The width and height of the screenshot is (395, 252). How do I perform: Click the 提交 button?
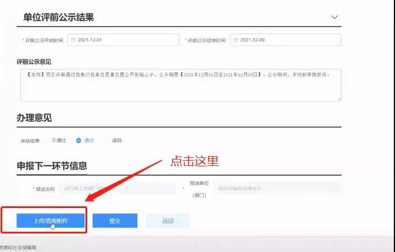115,221
